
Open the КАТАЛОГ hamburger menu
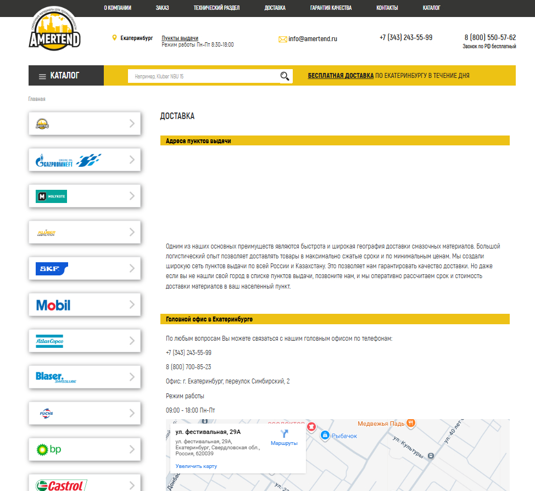[42, 76]
